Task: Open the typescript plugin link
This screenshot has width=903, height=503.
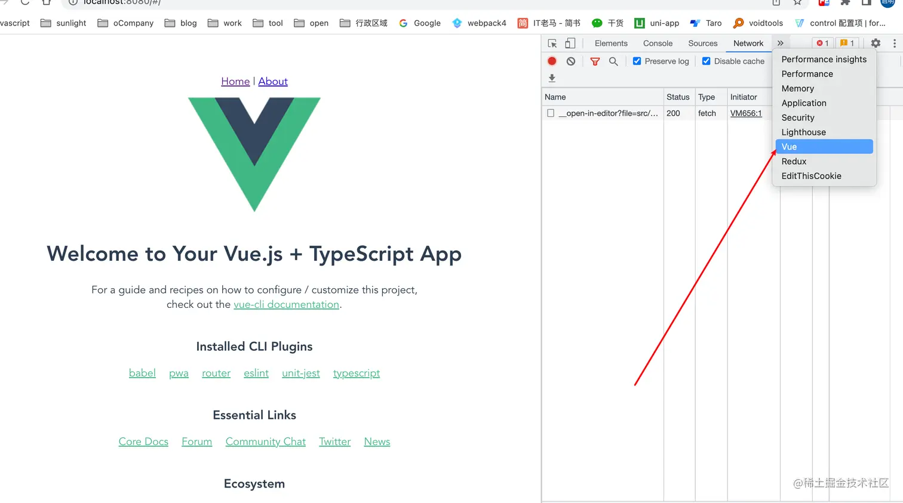Action: pos(357,373)
